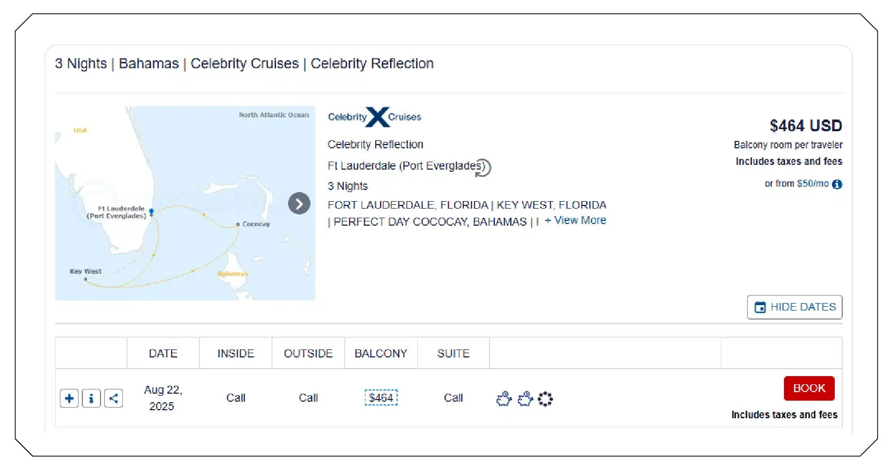Add this cruise to compare with the plus icon
This screenshot has width=893, height=470.
[x=68, y=398]
